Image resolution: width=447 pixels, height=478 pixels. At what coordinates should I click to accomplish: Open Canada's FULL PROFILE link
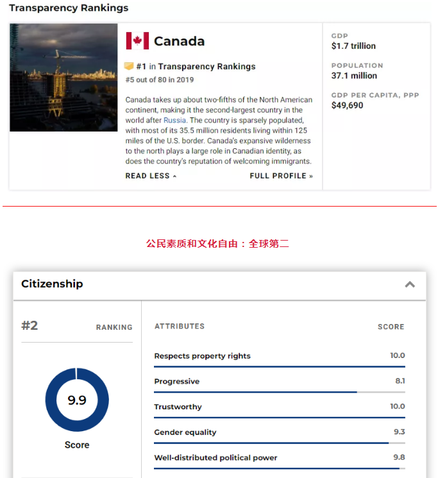click(281, 176)
